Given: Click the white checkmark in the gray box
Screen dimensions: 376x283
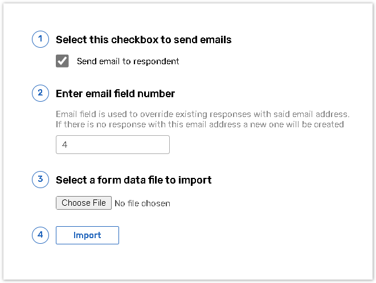Looking at the screenshot, I should tap(63, 61).
